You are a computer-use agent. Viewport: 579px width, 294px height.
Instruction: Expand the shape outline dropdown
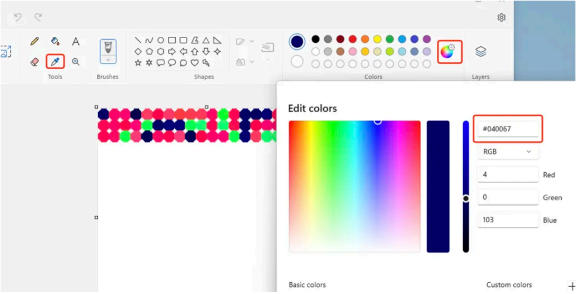pyautogui.click(x=252, y=41)
